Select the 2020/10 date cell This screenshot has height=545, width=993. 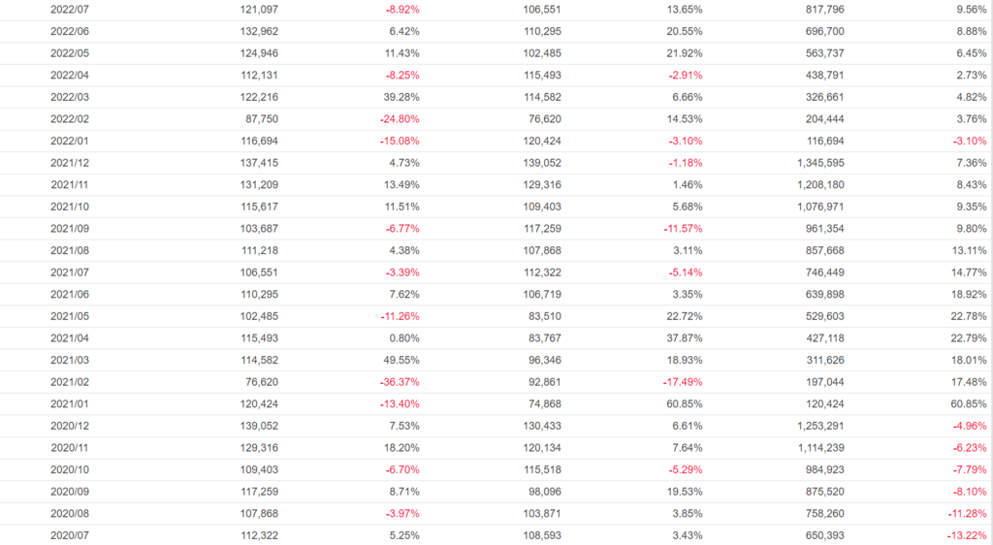pyautogui.click(x=70, y=468)
